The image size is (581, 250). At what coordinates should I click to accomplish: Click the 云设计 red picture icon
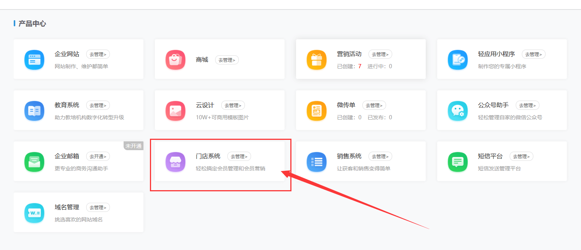[x=175, y=111]
